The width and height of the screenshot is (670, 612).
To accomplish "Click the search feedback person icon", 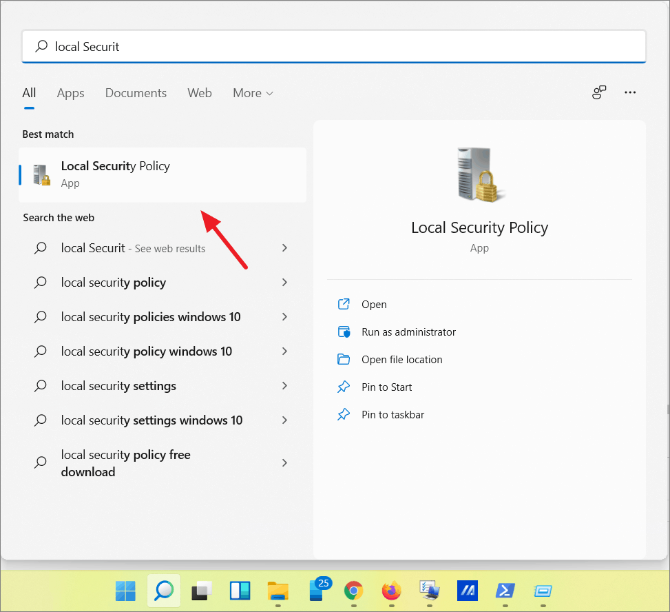I will [598, 92].
